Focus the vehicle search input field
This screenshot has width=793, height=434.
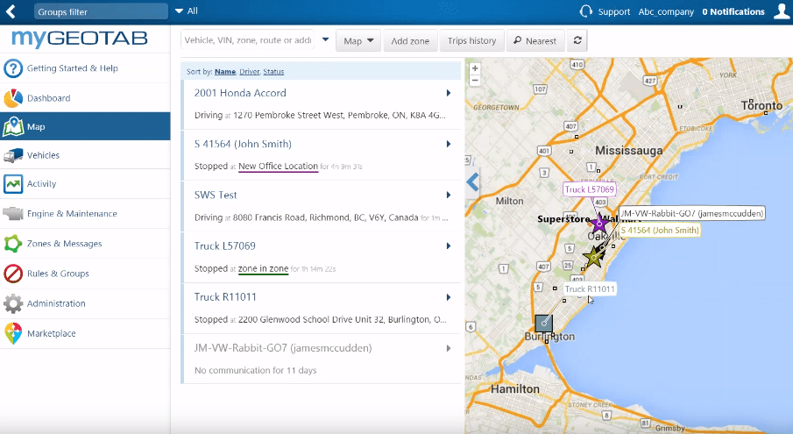coord(248,40)
